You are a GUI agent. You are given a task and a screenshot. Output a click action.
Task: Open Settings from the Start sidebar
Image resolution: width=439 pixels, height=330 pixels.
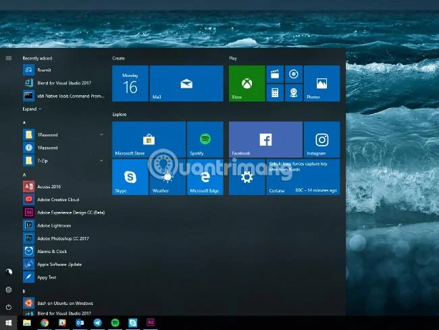[x=9, y=290]
